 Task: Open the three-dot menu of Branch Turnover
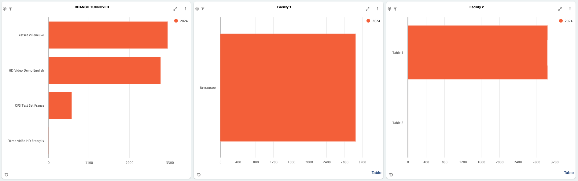tap(185, 9)
